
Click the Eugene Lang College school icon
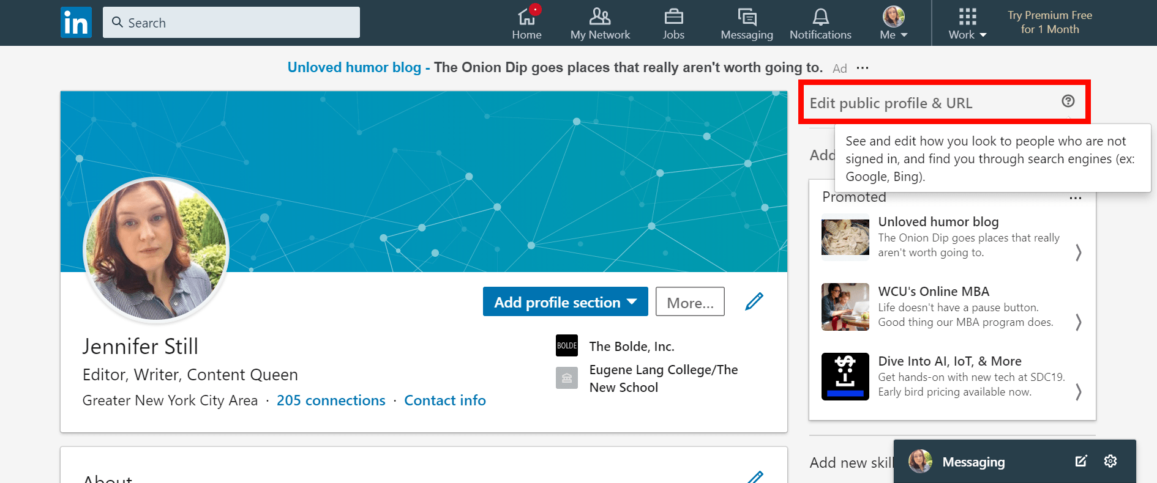[567, 378]
